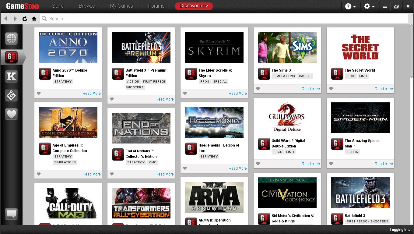Click SIMULATIONS tag under Age of Empires III

click(x=65, y=162)
